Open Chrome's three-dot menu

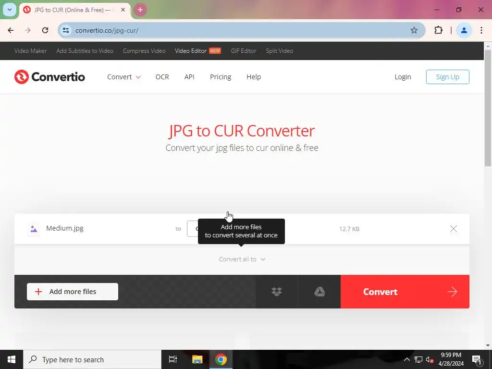point(481,30)
